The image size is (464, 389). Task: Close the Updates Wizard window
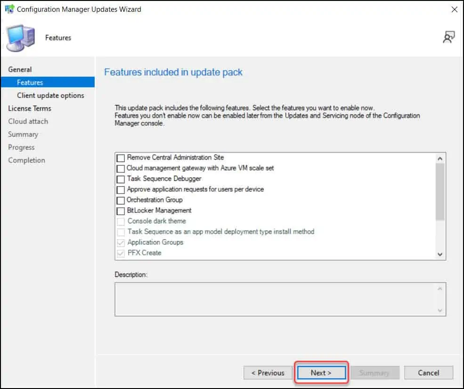coord(454,9)
